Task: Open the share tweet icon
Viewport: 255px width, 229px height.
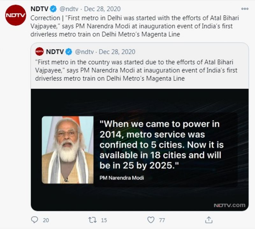Action: [x=208, y=219]
